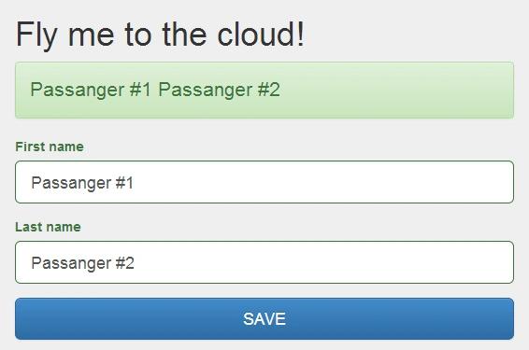Click "Passanger #2" text in green alert
Screen dimensions: 529x350
click(220, 90)
